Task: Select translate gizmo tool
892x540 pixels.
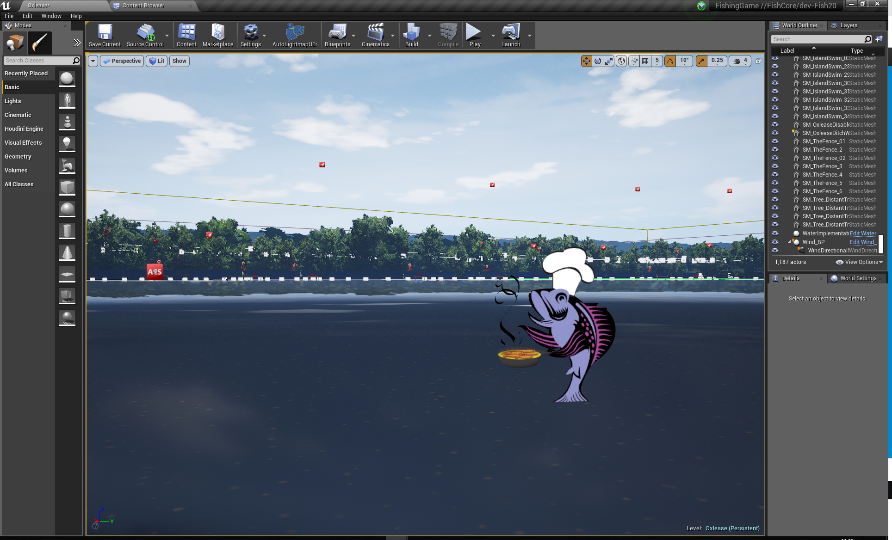Action: click(x=587, y=61)
